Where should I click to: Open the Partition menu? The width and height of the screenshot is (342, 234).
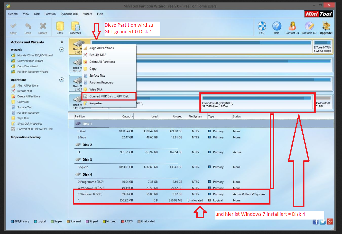tap(50, 14)
